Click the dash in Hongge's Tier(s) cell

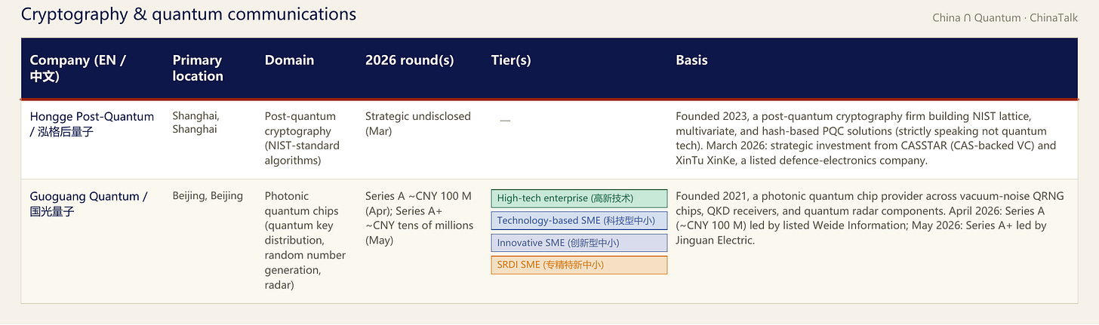[505, 121]
